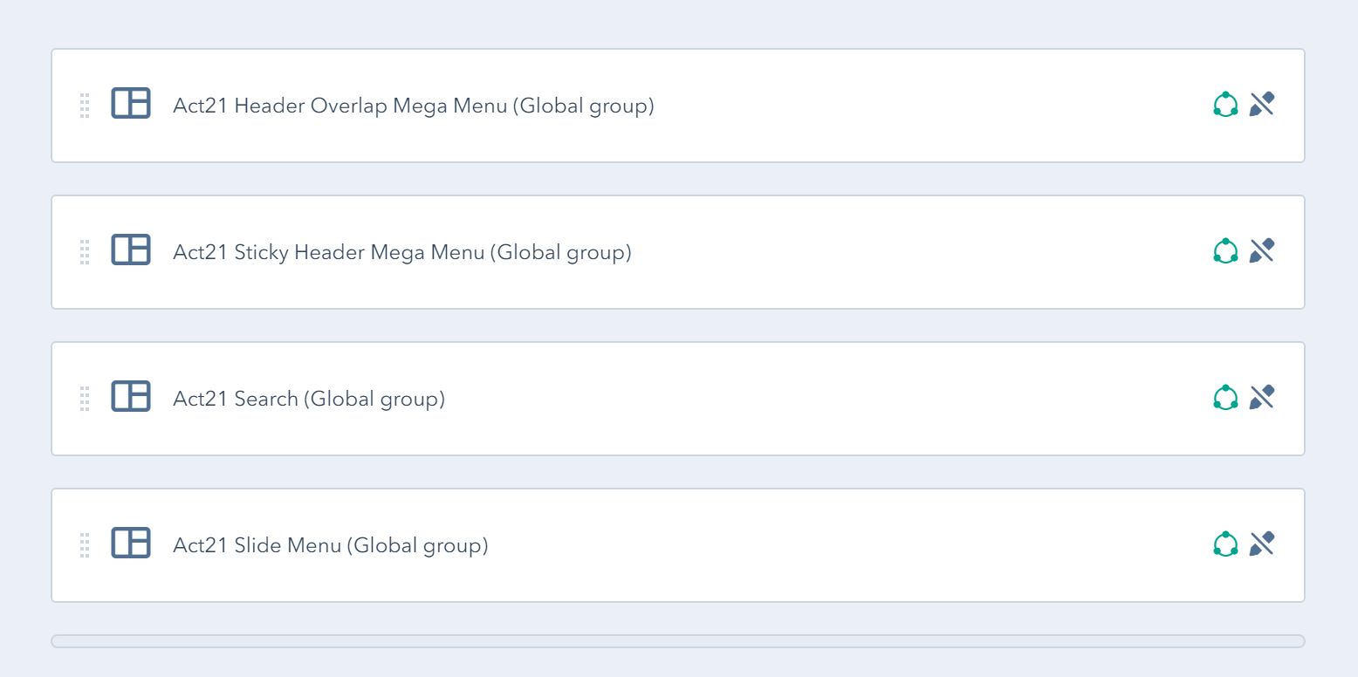Click the drag handle on Header Overlap Mega Menu row

click(x=85, y=104)
